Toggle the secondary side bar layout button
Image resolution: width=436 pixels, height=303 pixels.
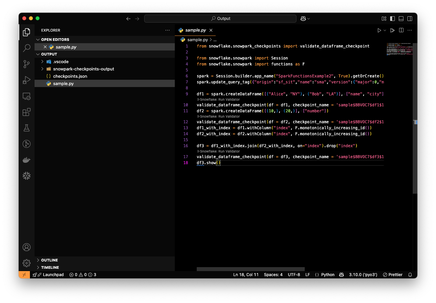tap(410, 19)
